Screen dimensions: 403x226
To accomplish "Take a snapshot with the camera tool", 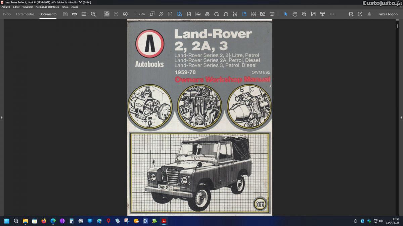I will [x=107, y=14].
